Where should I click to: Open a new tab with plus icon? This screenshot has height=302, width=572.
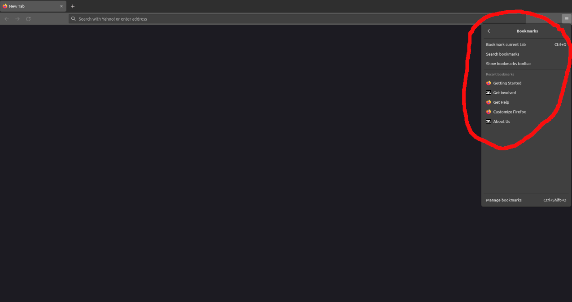(73, 6)
